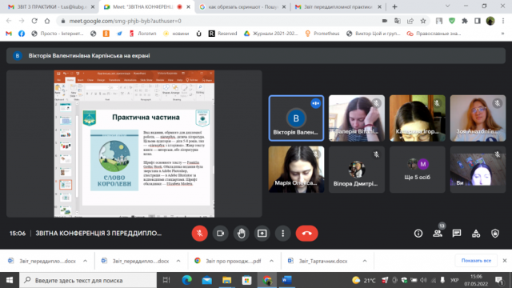This screenshot has height=288, width=512.
Task: Switch to как обрезать скриншот tab
Action: [x=242, y=6]
